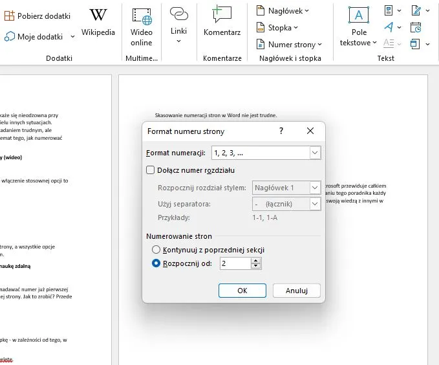The height and width of the screenshot is (365, 439).
Task: Expand the Format numeracji dropdown
Action: click(315, 153)
